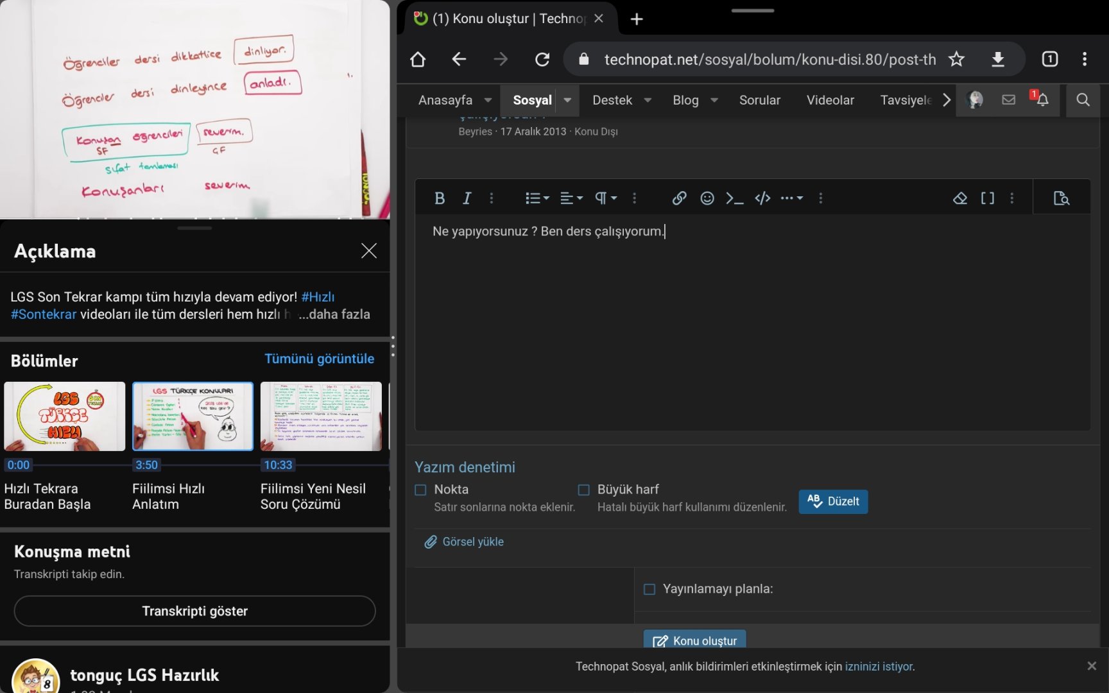
Task: Open a new browser tab
Action: 637,19
